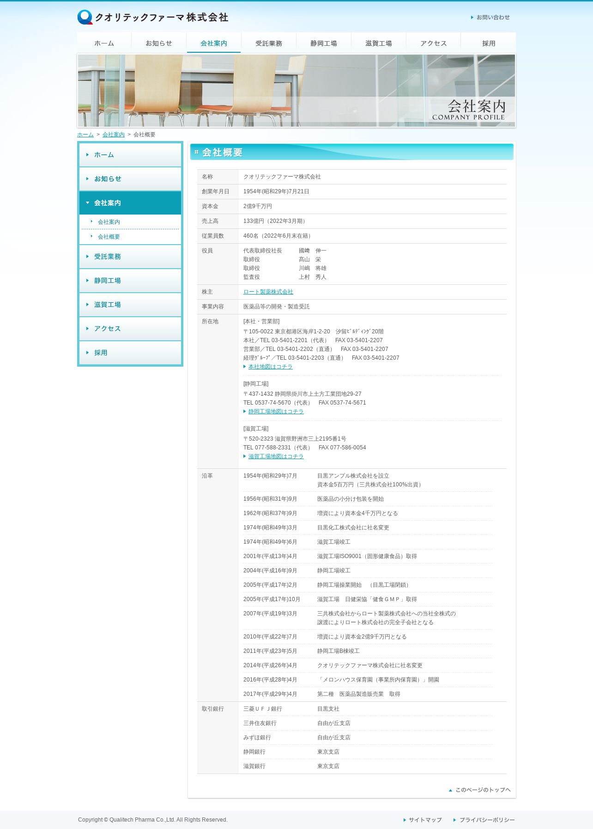
Task: Click the 監査役 officer row
Action: tap(285, 277)
